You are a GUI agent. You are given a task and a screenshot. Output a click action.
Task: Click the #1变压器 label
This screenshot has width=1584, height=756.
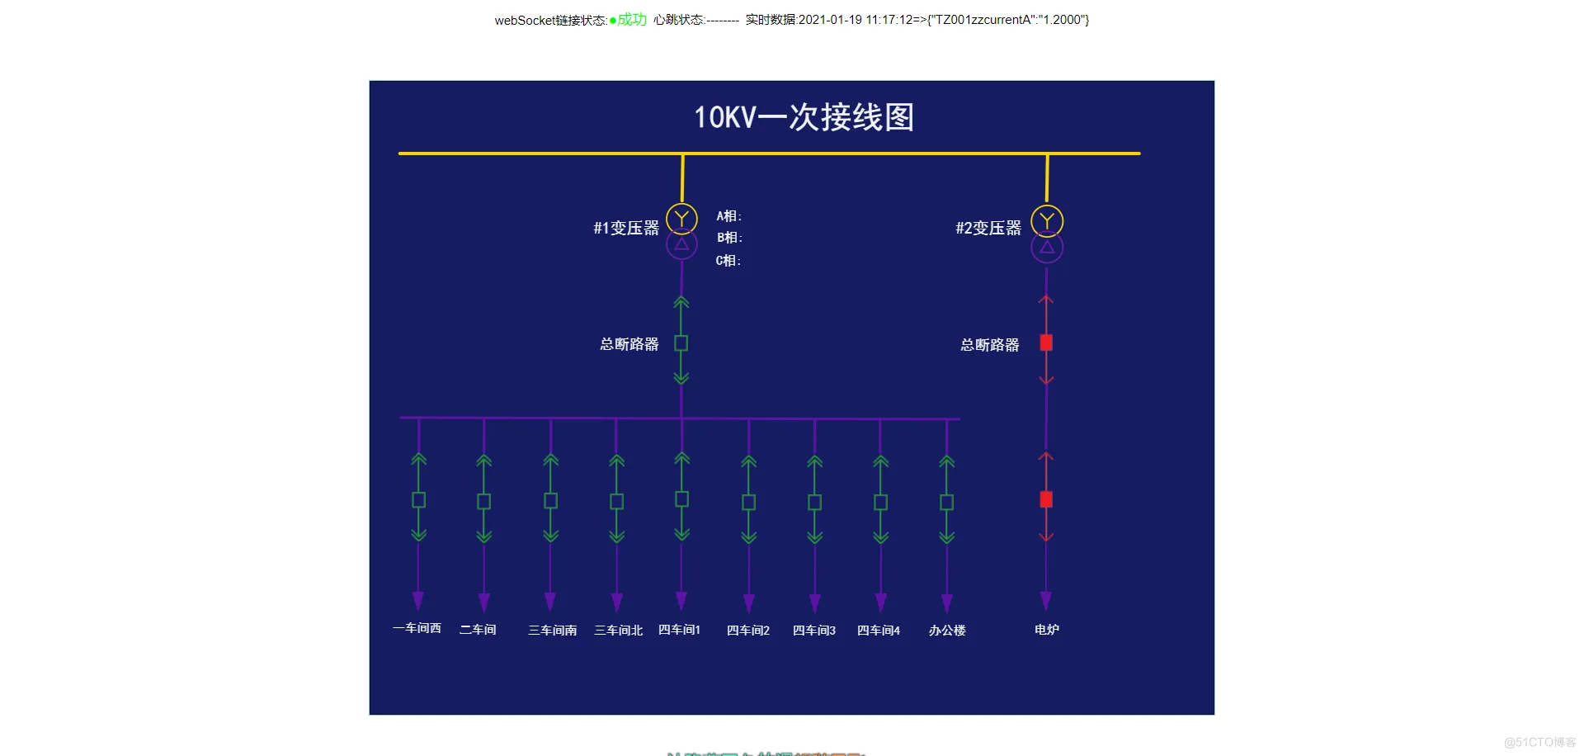click(x=626, y=228)
